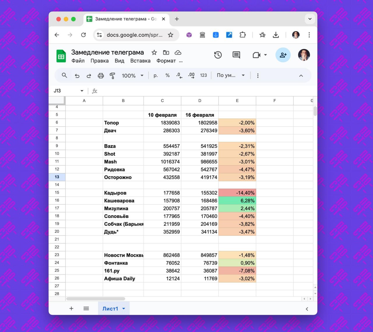The height and width of the screenshot is (332, 373).
Task: Open the Google Sheets home icon
Action: click(x=61, y=56)
